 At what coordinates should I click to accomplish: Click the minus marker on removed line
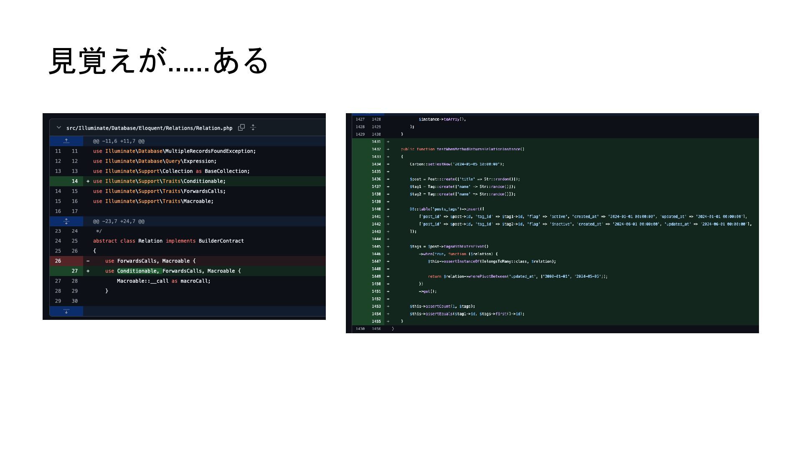[x=88, y=261]
